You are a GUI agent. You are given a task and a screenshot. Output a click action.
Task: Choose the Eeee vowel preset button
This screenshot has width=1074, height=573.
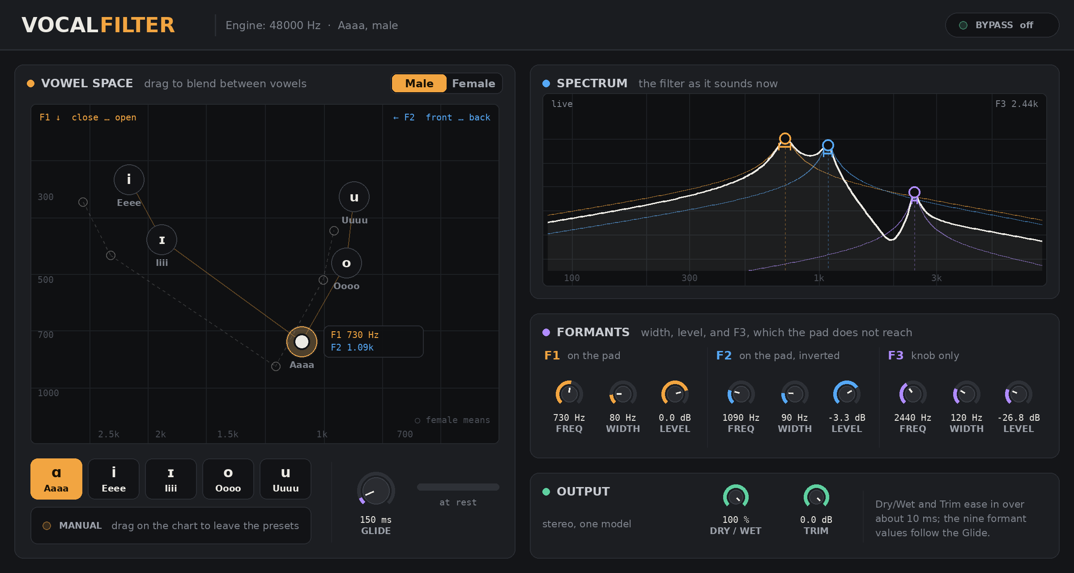coord(114,479)
